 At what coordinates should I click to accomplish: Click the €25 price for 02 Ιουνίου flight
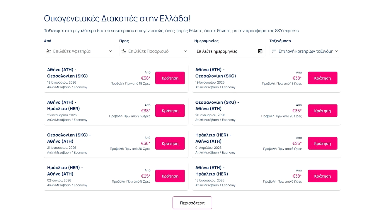(145, 176)
